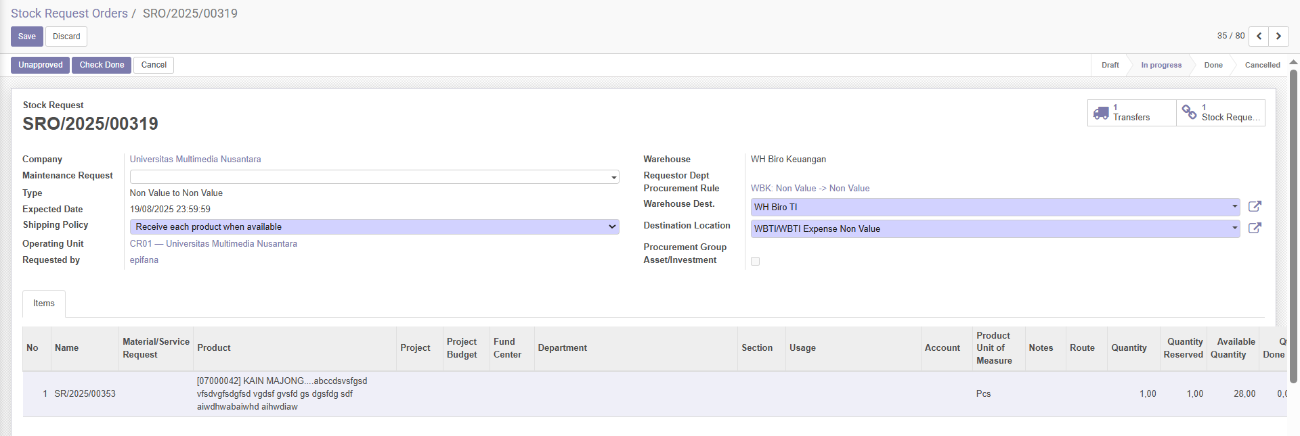
Task: Select the Done status stage
Action: [1213, 66]
